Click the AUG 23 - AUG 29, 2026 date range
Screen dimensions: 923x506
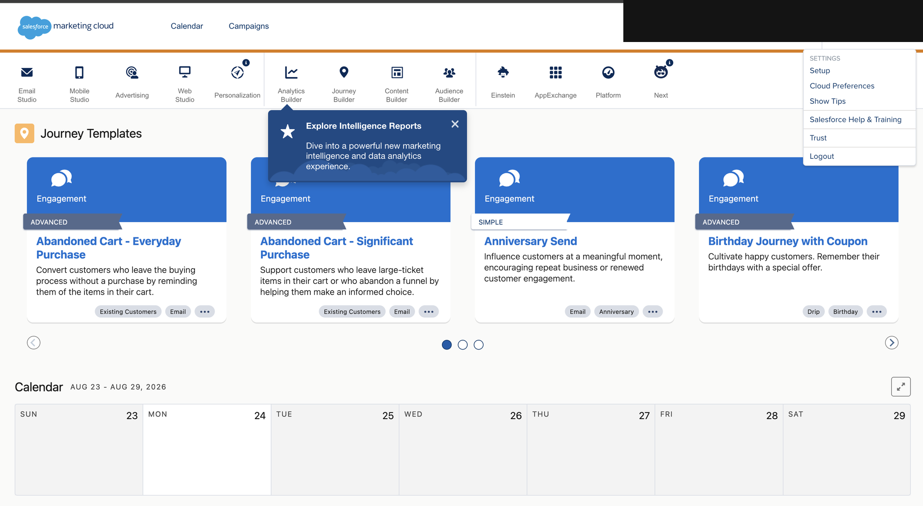point(118,387)
